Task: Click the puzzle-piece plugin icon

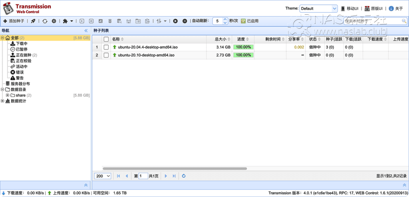Action: pos(66,21)
